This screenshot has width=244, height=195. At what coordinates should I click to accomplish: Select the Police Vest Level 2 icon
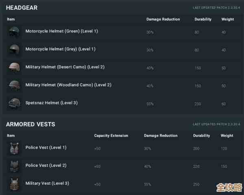(x=14, y=166)
